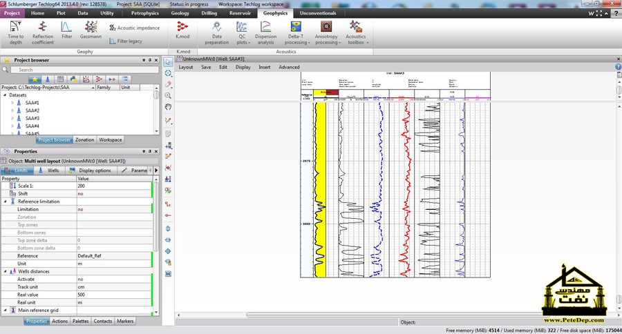
Task: Open the Unconventionals ribbon tab
Action: click(318, 13)
